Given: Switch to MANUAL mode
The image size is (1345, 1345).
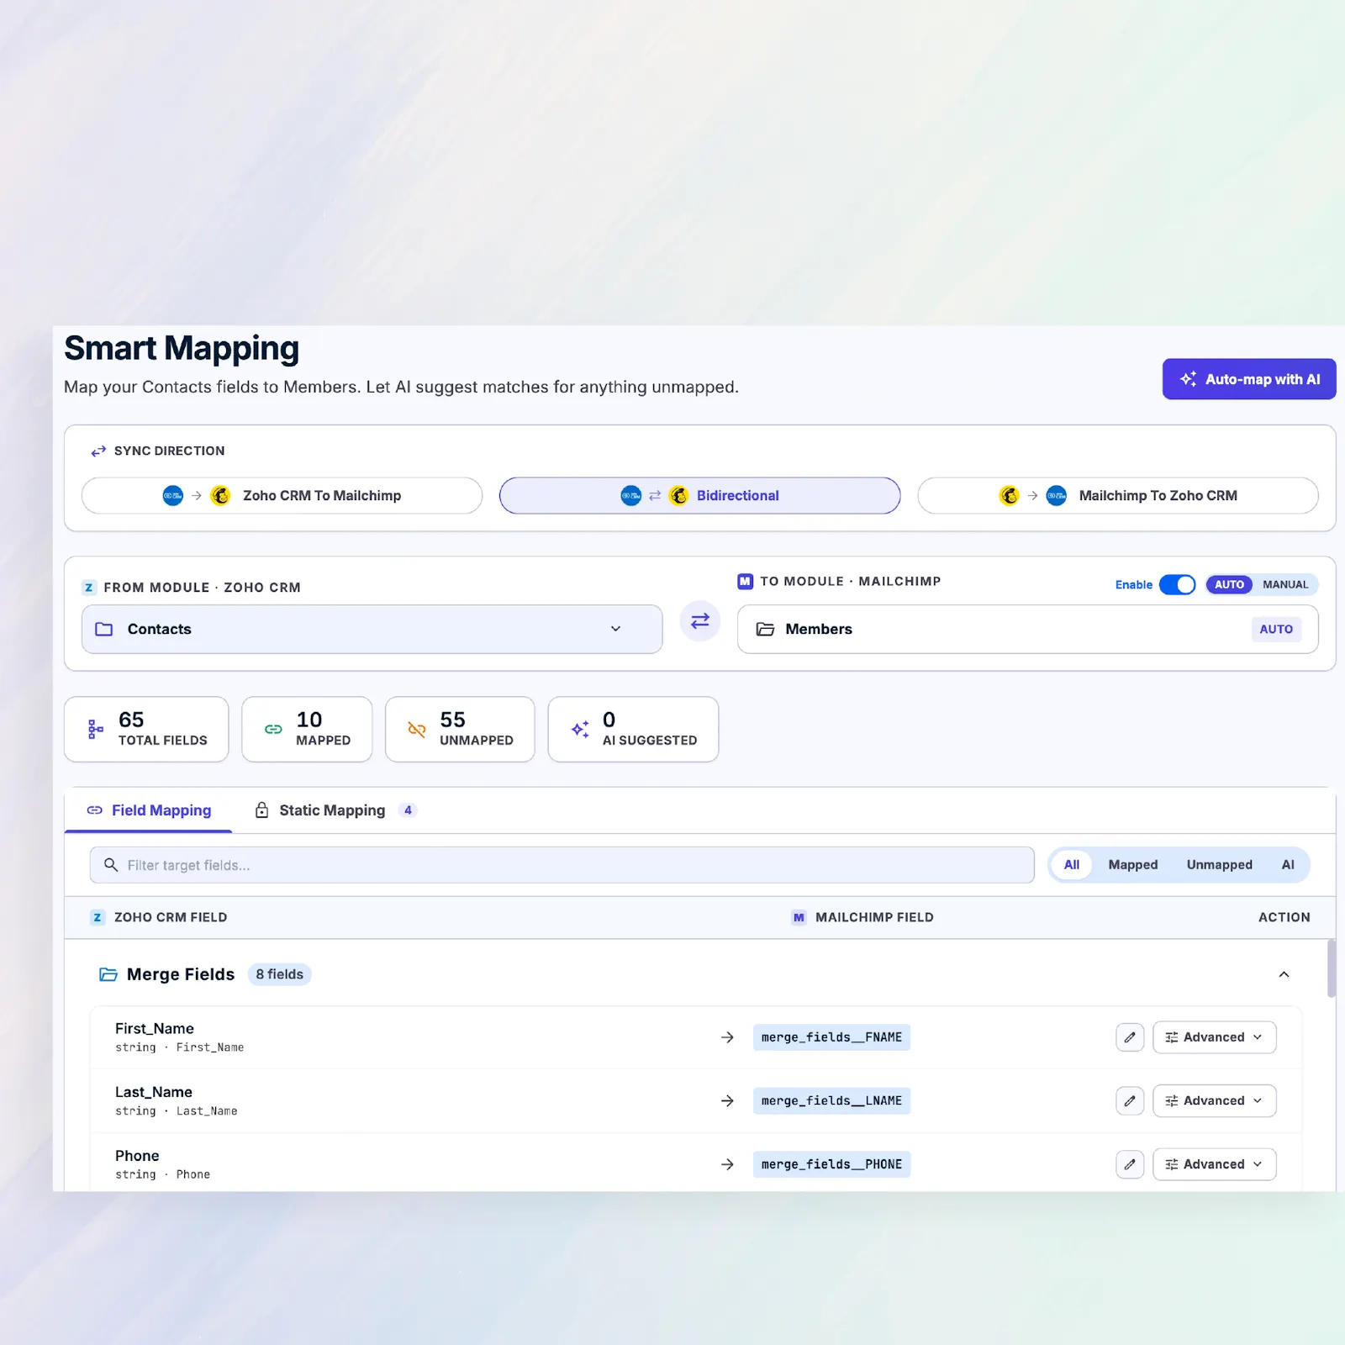Looking at the screenshot, I should click(x=1285, y=584).
